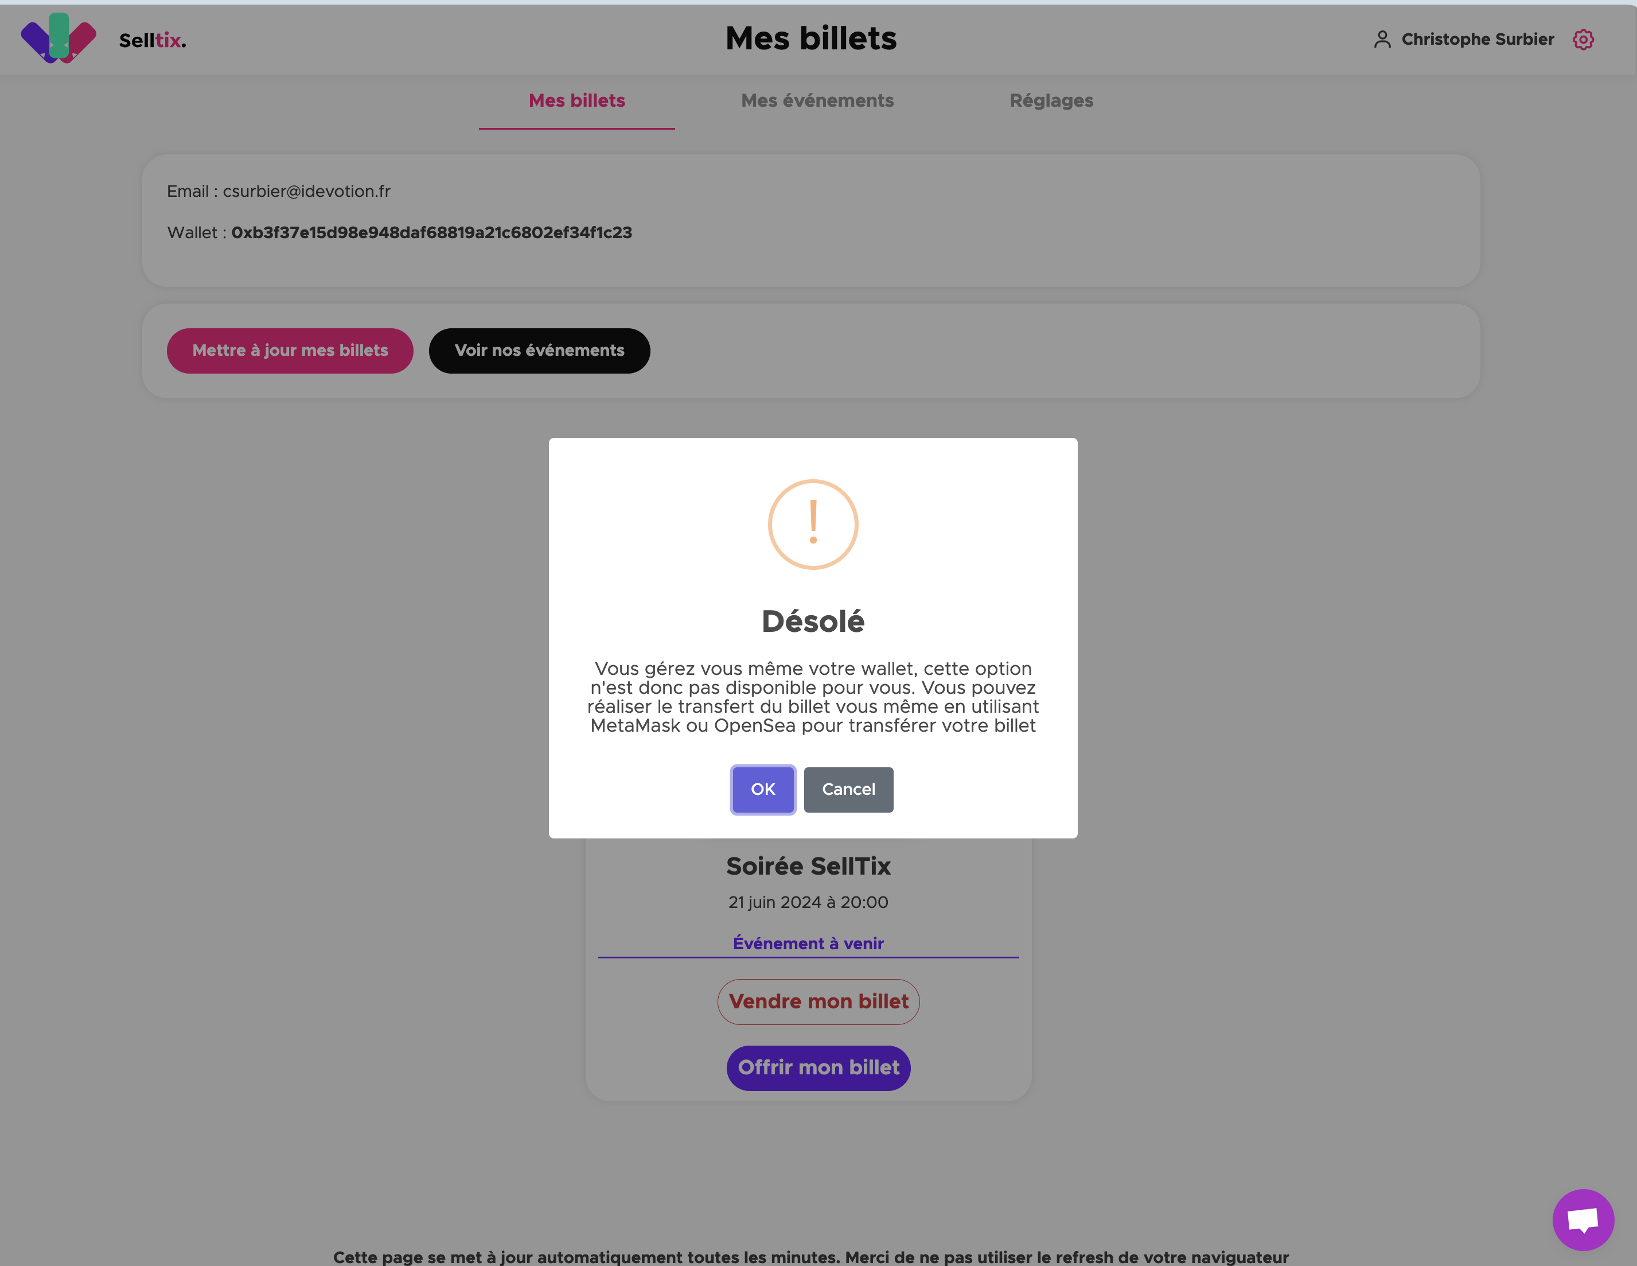The width and height of the screenshot is (1637, 1266).
Task: Switch to the Mes billets tab
Action: (576, 101)
